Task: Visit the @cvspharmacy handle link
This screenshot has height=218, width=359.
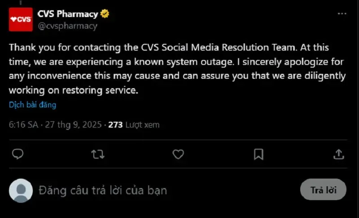Action: pos(67,26)
